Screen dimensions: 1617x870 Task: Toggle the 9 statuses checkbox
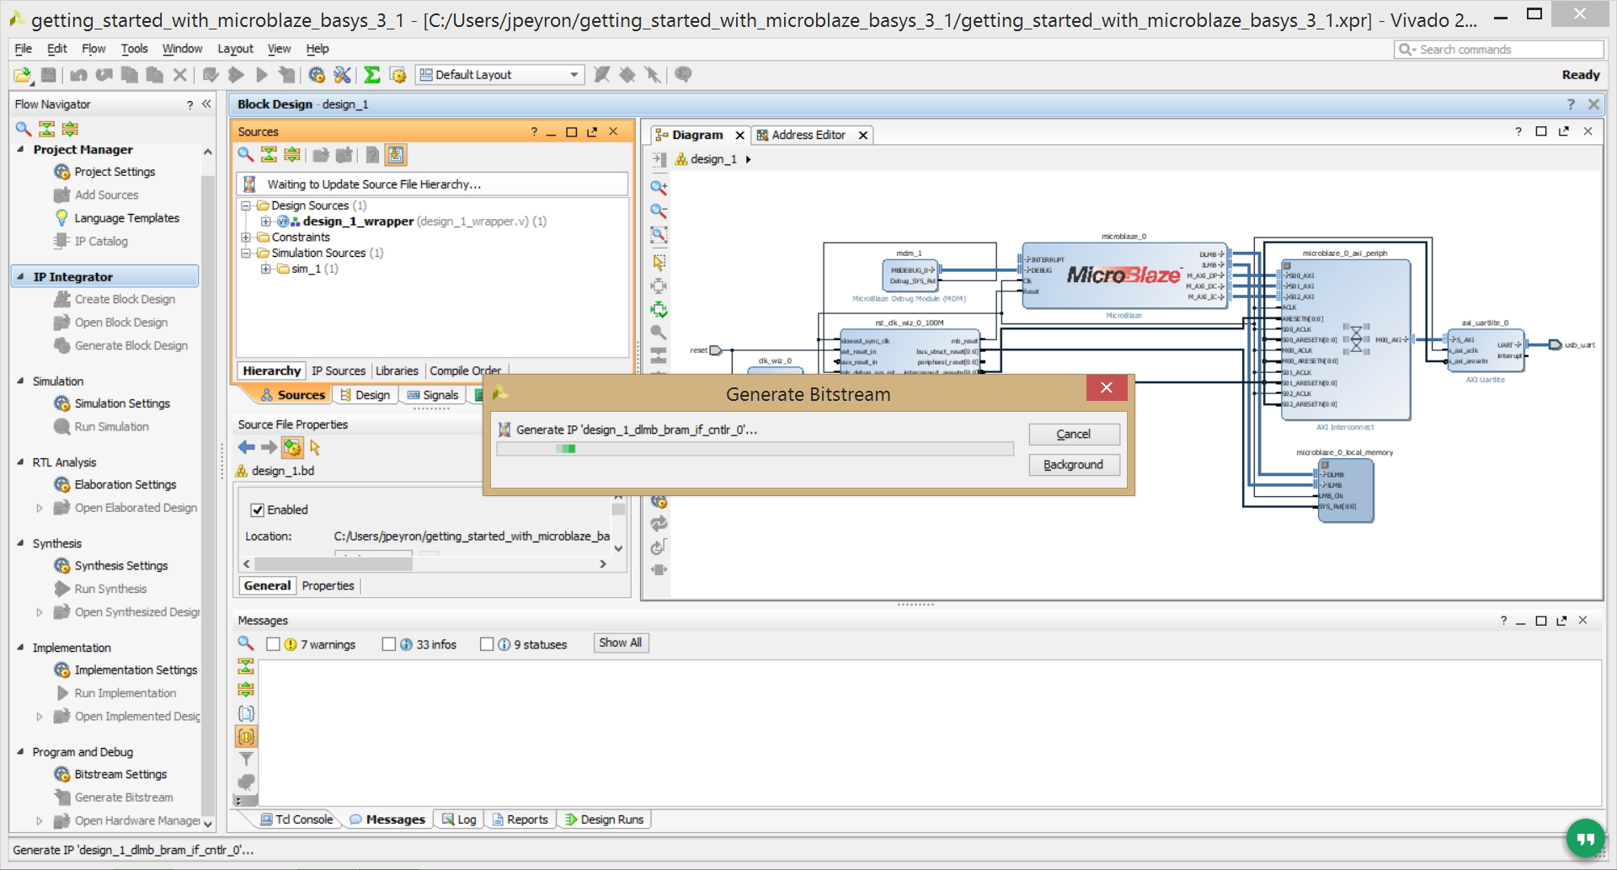tap(487, 644)
